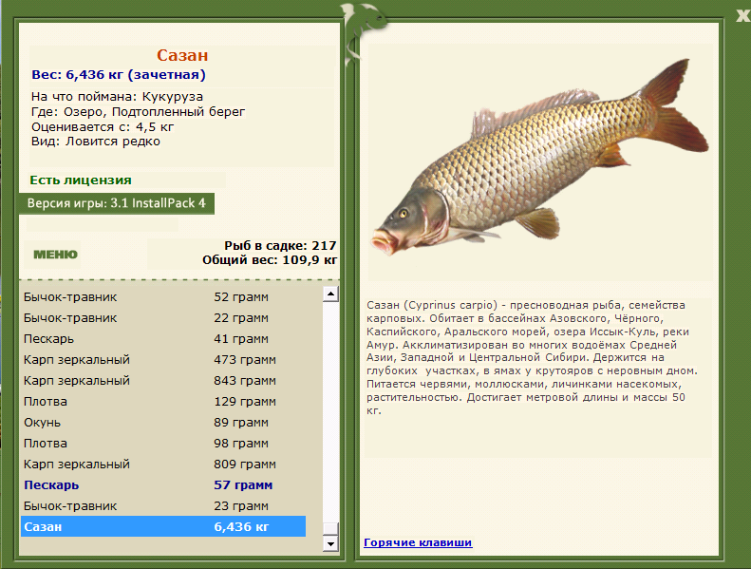
Task: Click the scrollbar down arrow
Action: [x=330, y=544]
